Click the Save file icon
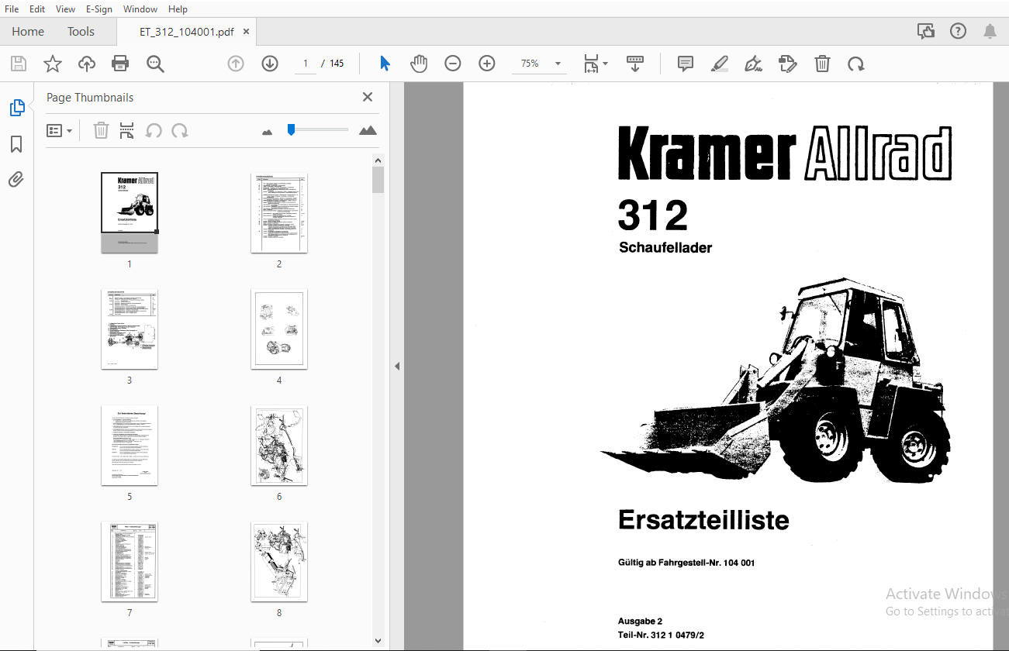This screenshot has height=651, width=1009. coord(18,64)
